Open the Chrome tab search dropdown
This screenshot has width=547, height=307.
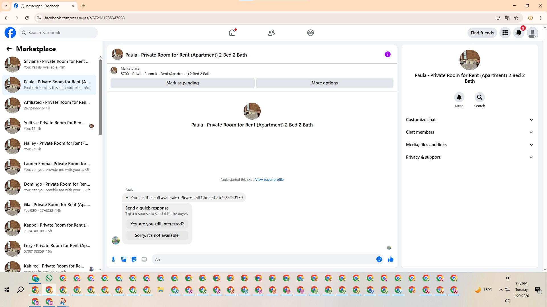pos(6,6)
